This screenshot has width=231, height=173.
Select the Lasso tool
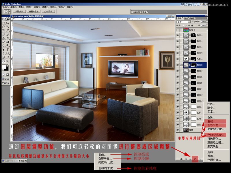[x=3, y=27]
